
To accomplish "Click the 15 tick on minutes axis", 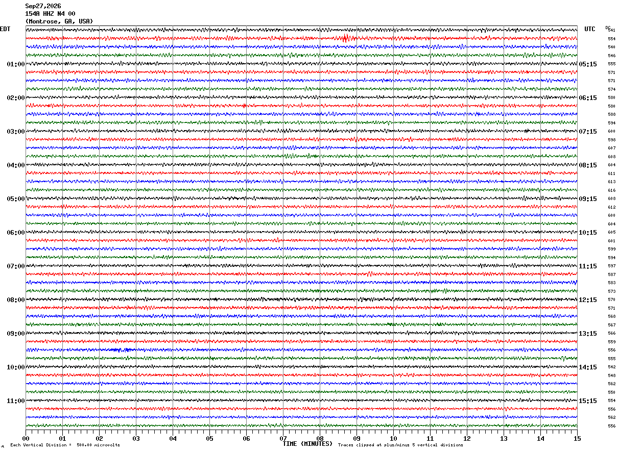I will click(x=577, y=438).
